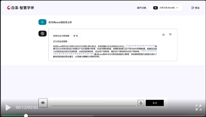Open citation link [18]
Viewport: 206px width, 117px height.
pos(71,54)
